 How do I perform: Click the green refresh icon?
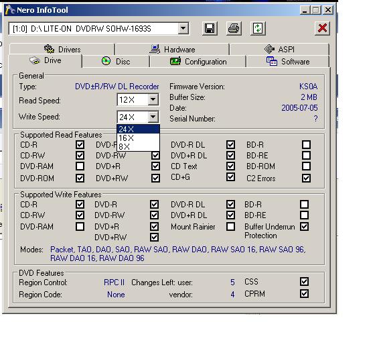click(x=258, y=28)
